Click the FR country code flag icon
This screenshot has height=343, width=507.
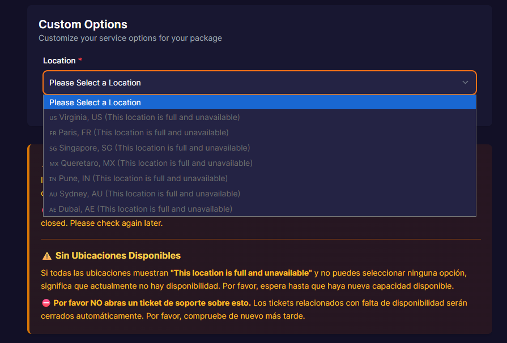(x=53, y=133)
